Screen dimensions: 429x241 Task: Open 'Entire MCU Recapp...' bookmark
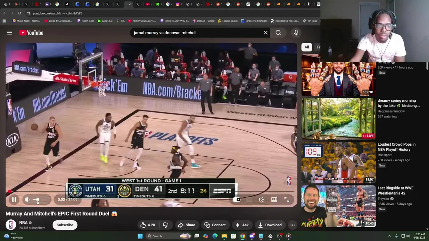tap(58, 21)
